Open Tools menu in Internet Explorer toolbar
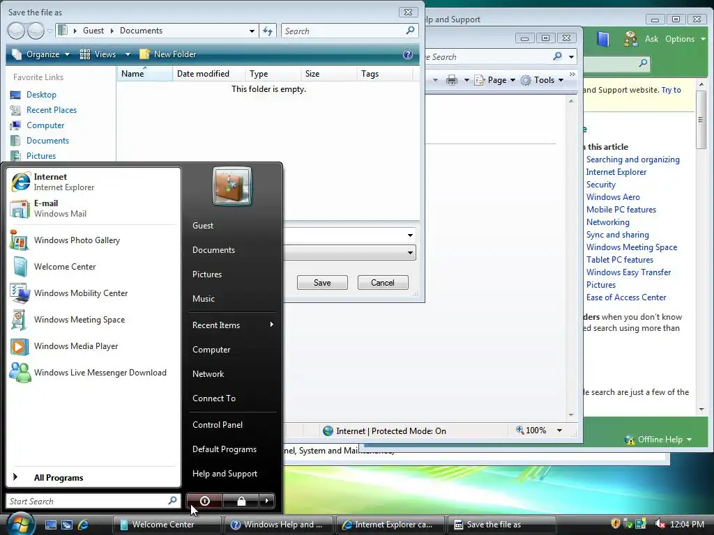Screen dimensions: 714x535 tap(542, 80)
